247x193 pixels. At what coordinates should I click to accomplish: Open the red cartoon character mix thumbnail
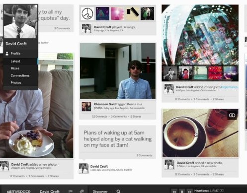click(185, 73)
